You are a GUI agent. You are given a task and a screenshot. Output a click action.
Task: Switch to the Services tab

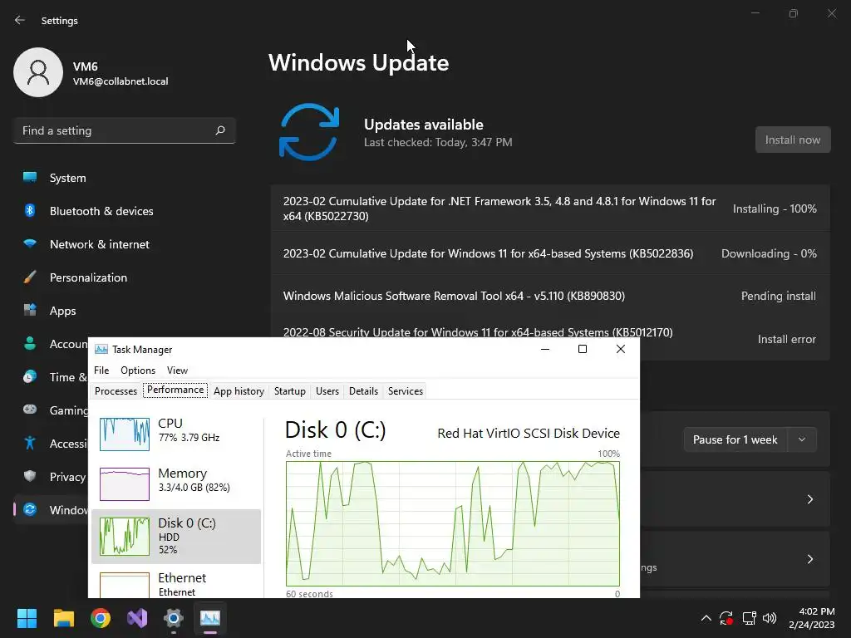[x=406, y=390]
